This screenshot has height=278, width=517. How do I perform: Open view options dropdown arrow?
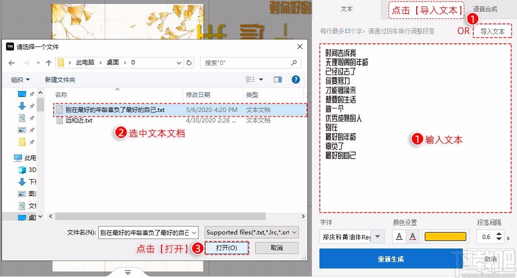click(x=261, y=79)
